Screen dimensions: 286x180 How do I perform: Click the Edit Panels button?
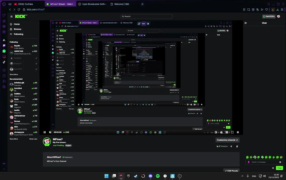coord(231,171)
